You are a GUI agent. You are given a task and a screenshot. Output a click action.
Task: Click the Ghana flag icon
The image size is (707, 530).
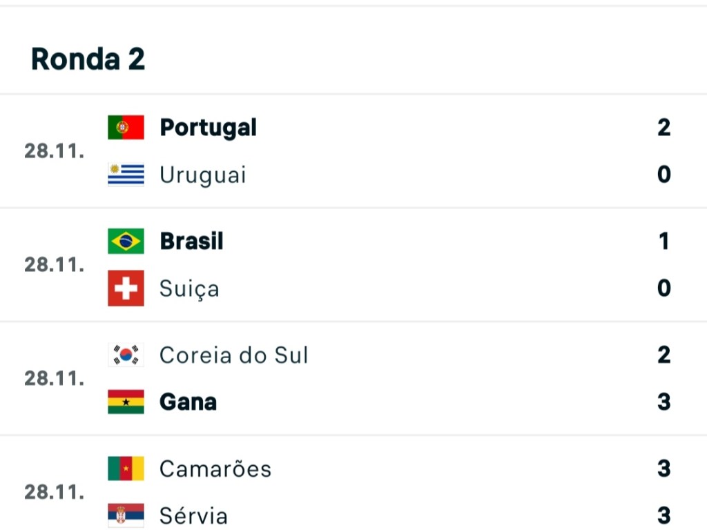pyautogui.click(x=126, y=402)
